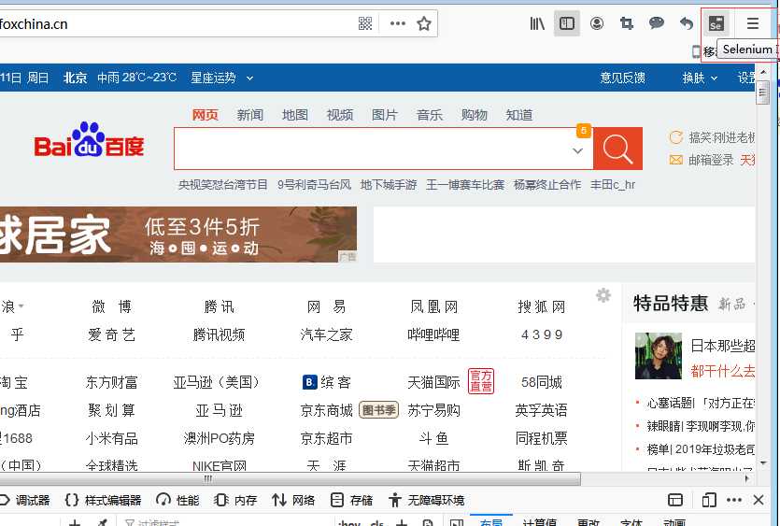This screenshot has height=526, width=780.
Task: Switch to 样式编辑器 style editor tab
Action: point(104,500)
